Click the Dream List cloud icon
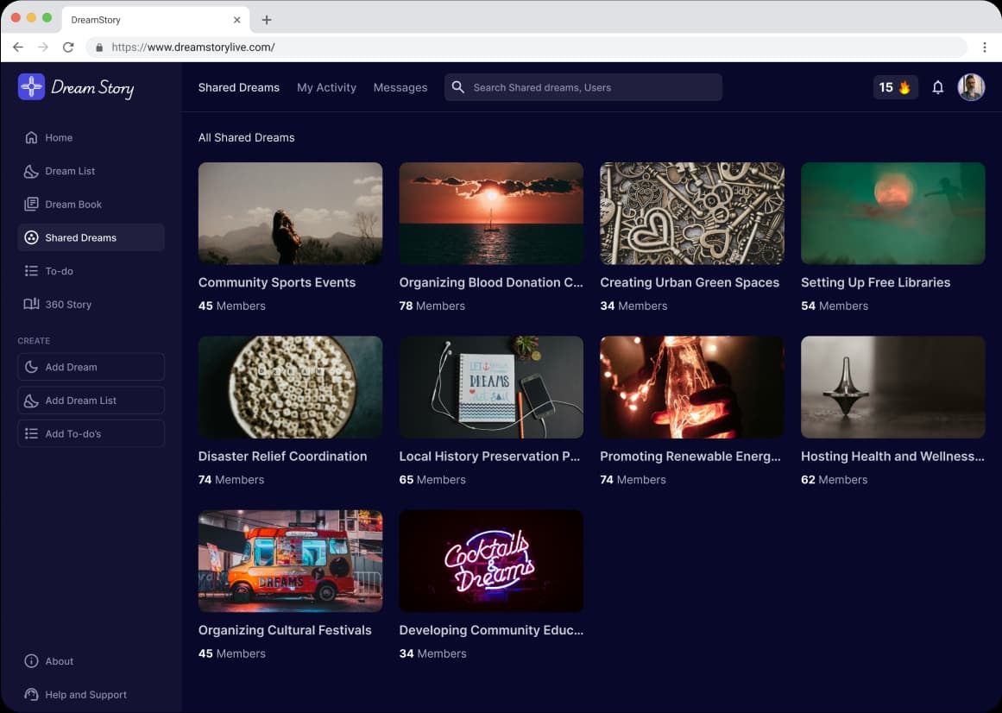Viewport: 1002px width, 713px height. tap(31, 171)
